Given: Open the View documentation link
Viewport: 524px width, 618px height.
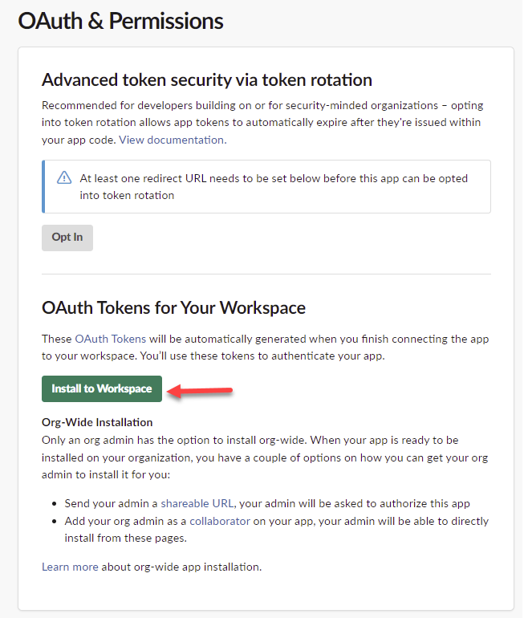Looking at the screenshot, I should (172, 139).
